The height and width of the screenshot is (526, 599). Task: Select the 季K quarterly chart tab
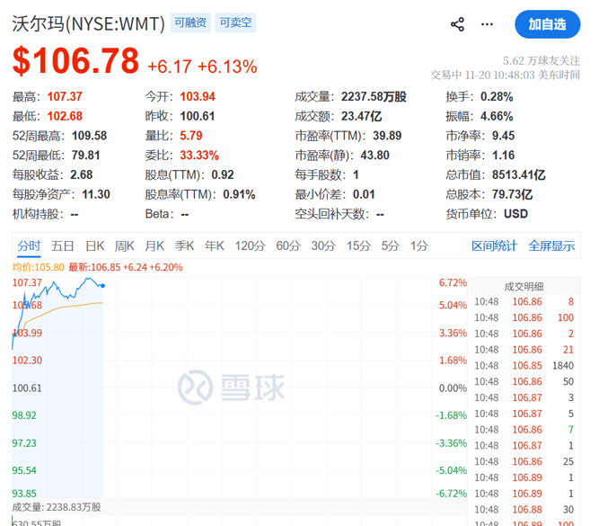(x=184, y=245)
